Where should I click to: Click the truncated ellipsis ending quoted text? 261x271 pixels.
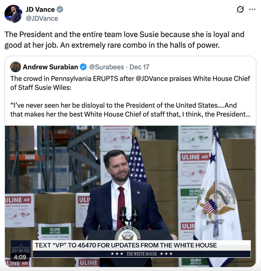click(x=248, y=115)
